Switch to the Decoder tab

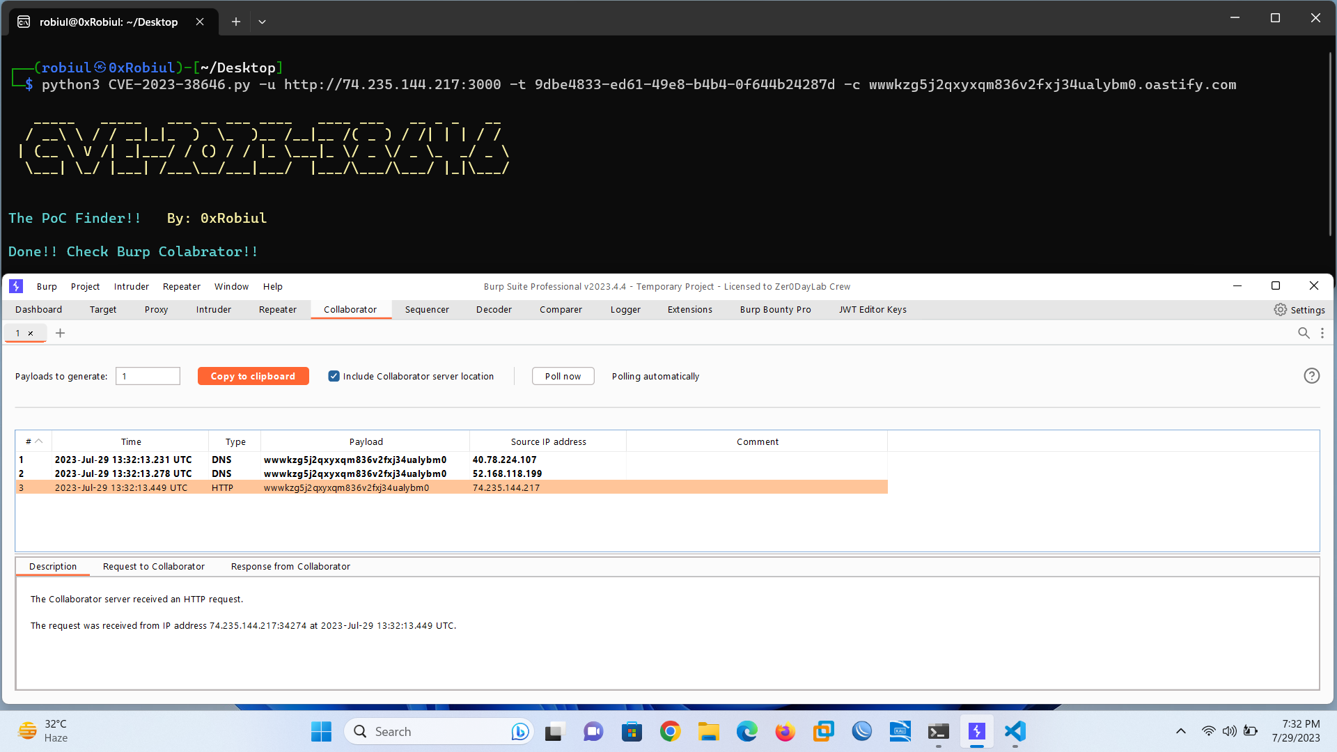(494, 310)
